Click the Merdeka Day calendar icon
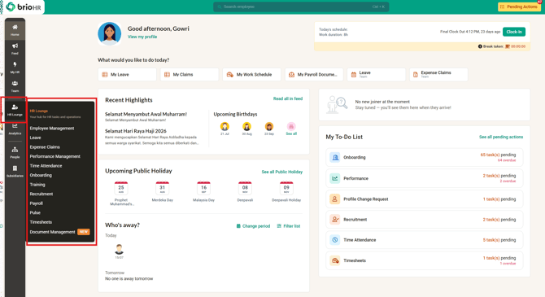Viewport: 545px width, 297px height. pos(163,188)
